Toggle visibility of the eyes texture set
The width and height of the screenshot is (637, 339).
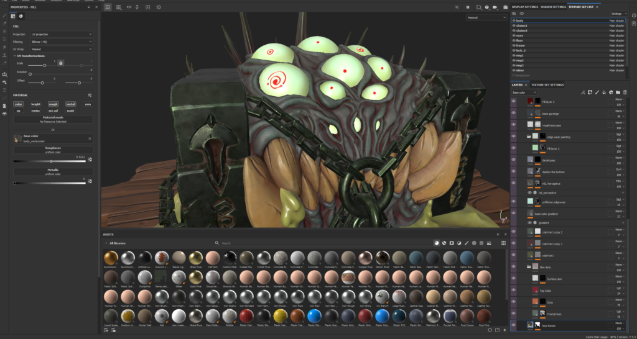tap(514, 35)
